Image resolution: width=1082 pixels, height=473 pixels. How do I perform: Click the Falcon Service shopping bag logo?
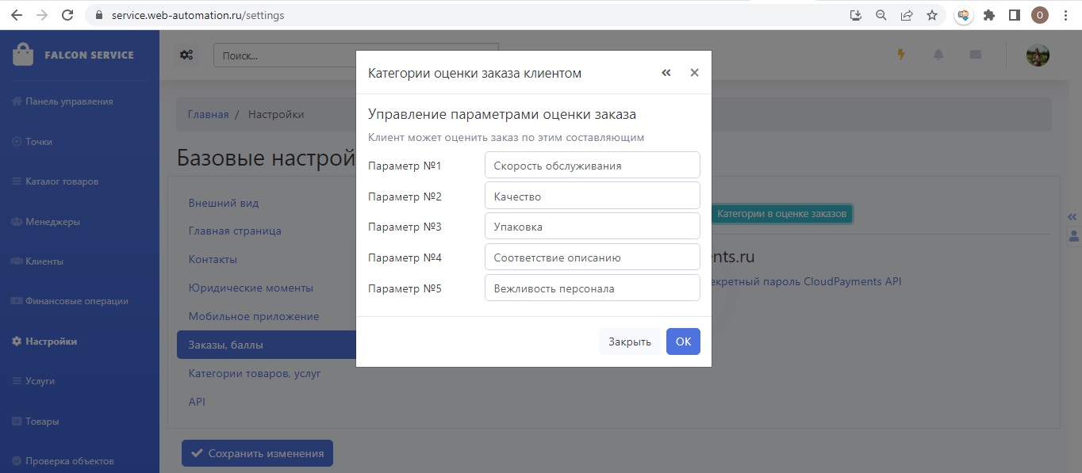[23, 55]
